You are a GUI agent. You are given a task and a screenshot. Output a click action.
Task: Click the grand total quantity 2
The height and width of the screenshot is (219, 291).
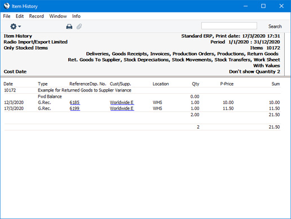click(198, 127)
